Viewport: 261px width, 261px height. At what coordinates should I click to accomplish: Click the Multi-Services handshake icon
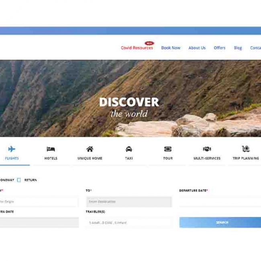(x=207, y=149)
